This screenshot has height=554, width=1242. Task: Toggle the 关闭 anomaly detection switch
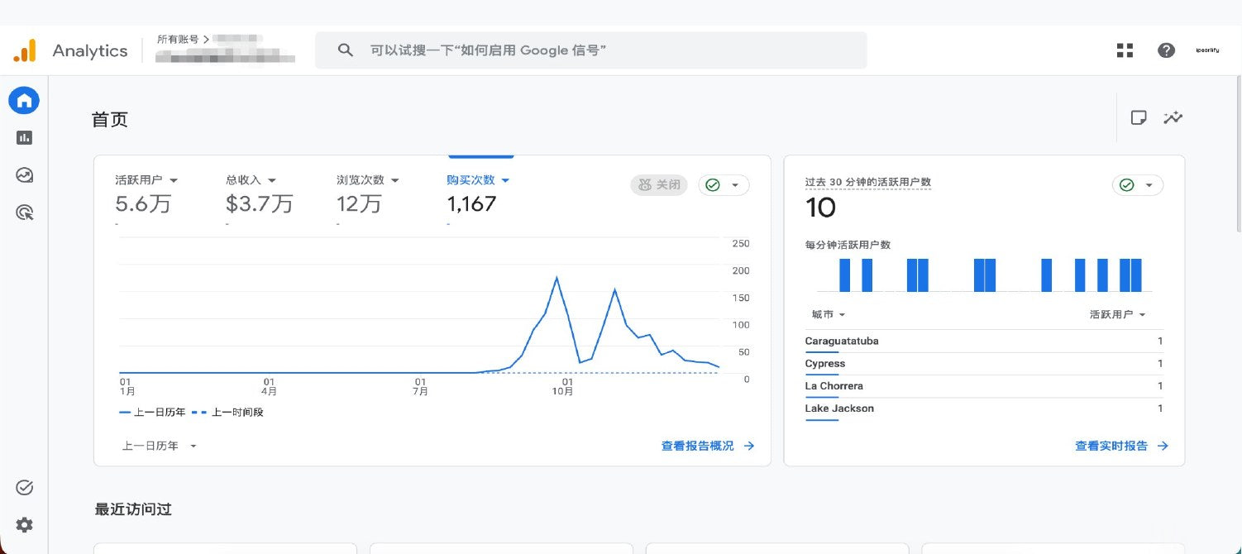coord(659,185)
